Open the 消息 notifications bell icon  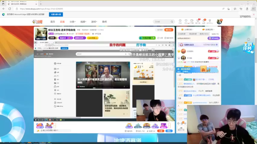(204, 21)
